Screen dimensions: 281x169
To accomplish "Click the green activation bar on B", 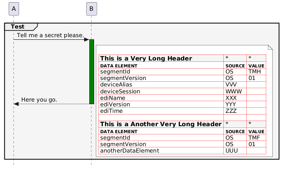I will (91, 72).
